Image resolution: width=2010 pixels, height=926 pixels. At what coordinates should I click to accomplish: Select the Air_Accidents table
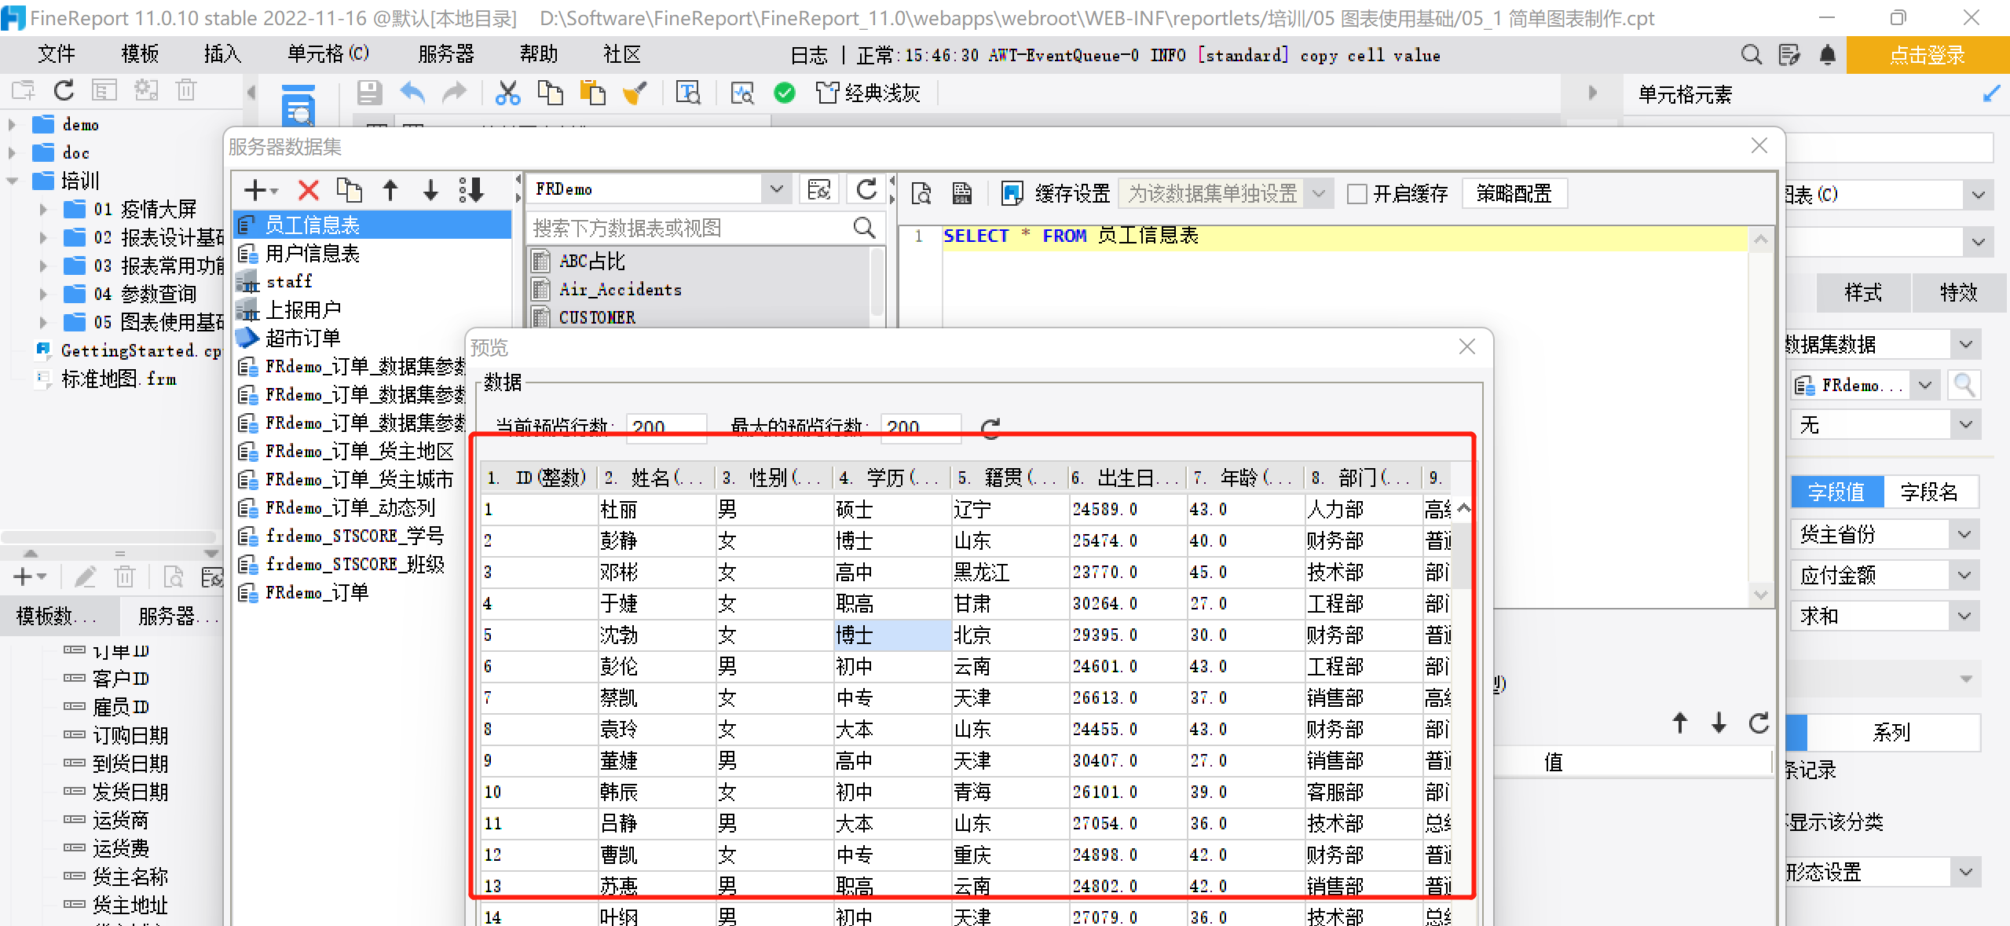click(620, 289)
